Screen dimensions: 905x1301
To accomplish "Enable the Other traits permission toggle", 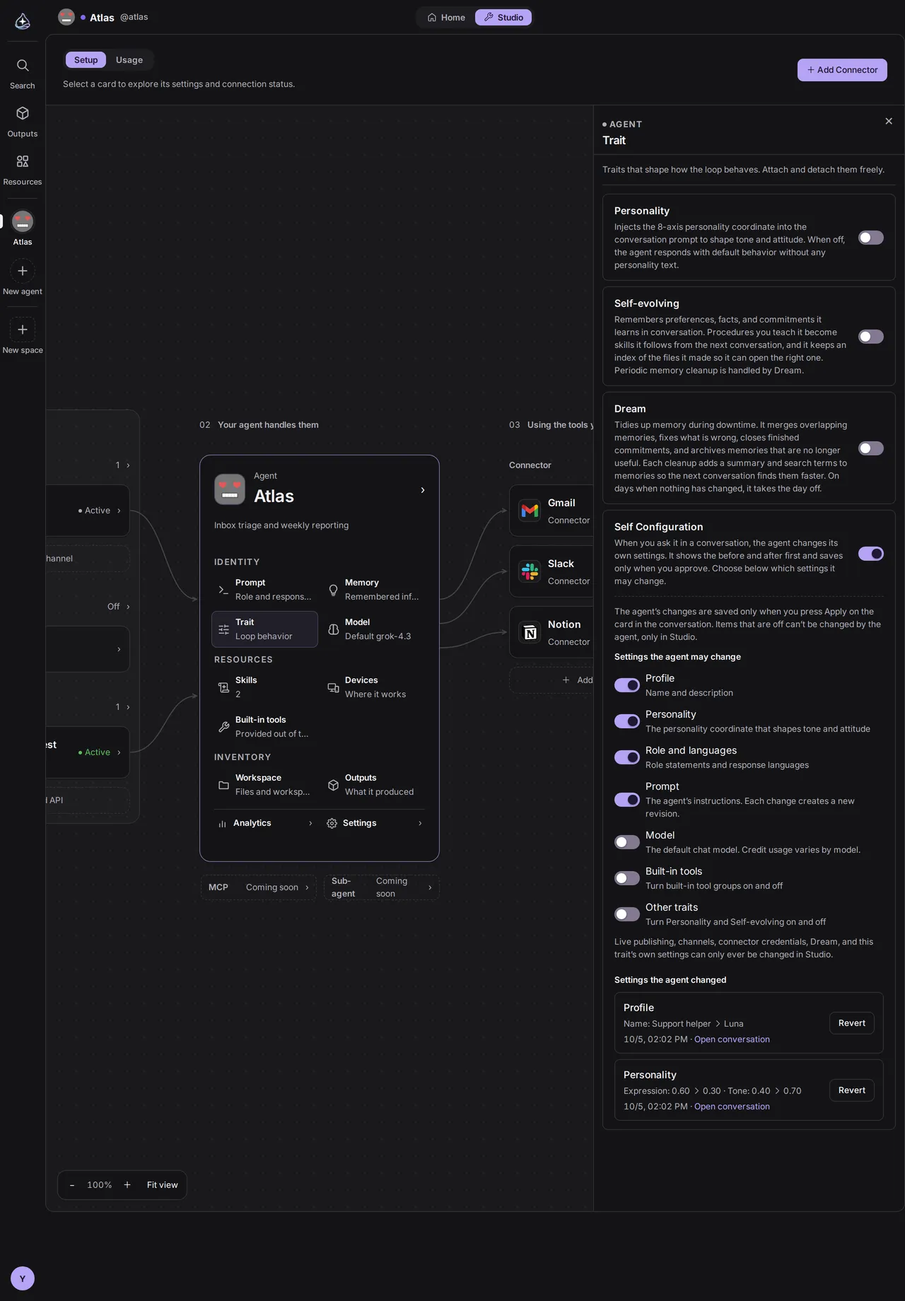I will 627,914.
